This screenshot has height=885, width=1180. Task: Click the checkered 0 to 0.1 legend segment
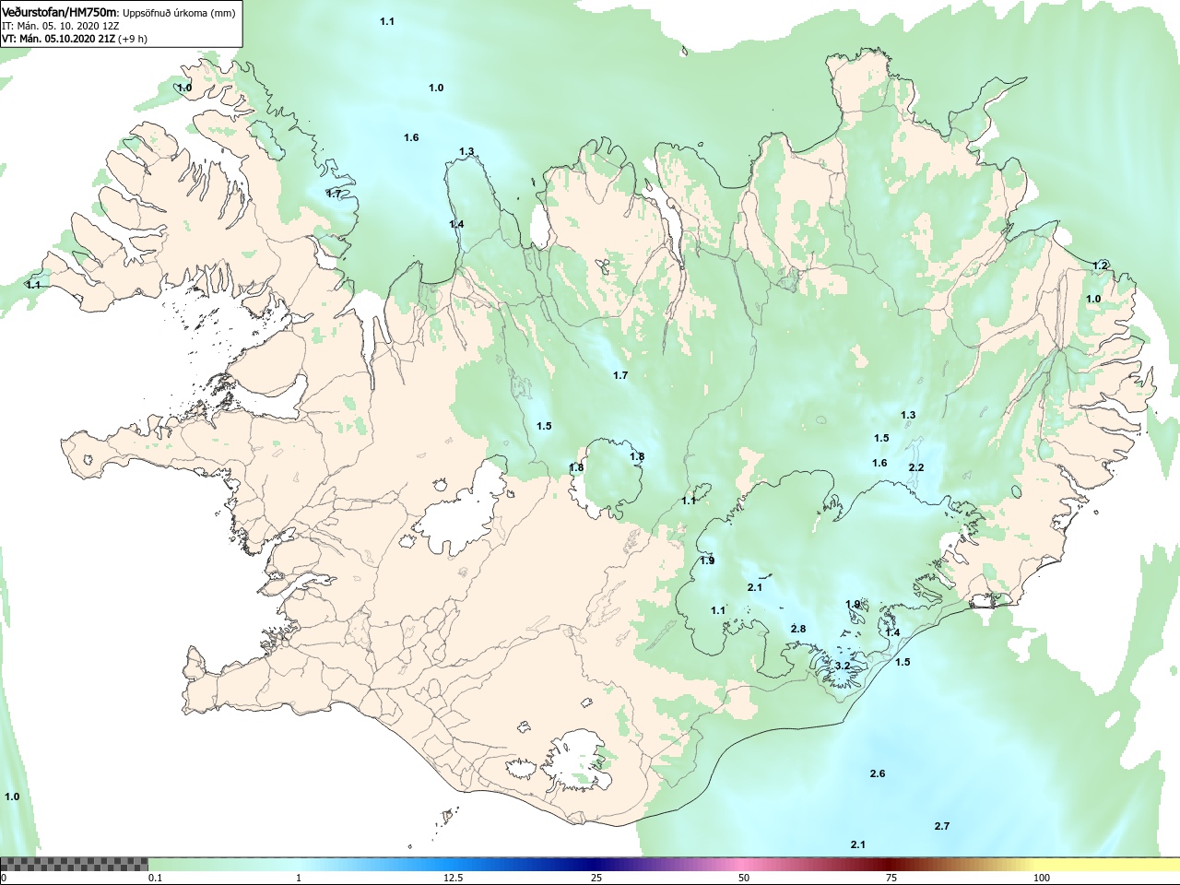(x=74, y=864)
